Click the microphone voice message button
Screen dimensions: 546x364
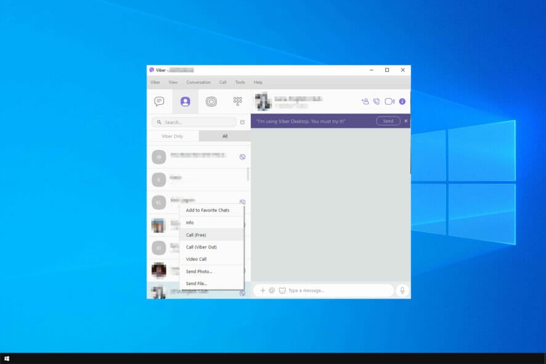402,291
